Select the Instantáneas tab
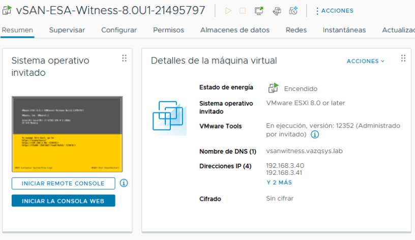Screen dimensions: 415x240 coord(344,30)
